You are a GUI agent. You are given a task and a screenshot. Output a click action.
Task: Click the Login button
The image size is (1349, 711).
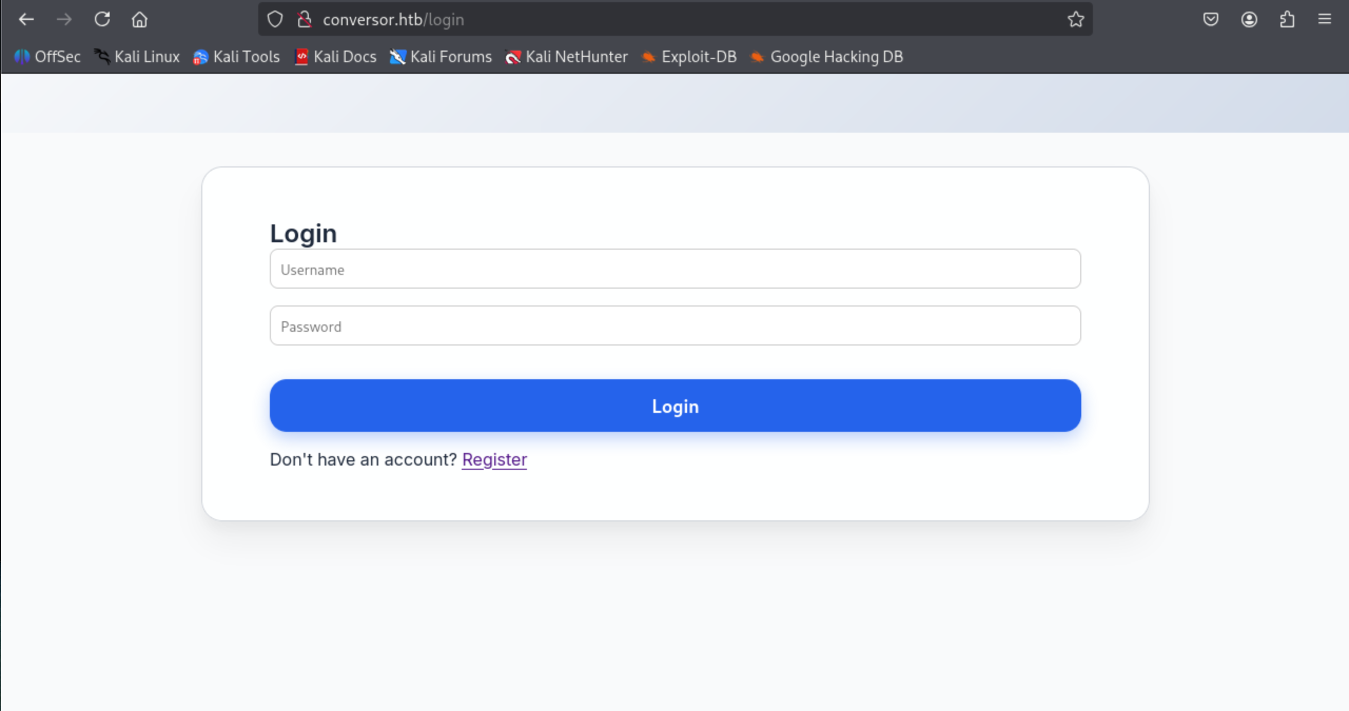pos(674,406)
